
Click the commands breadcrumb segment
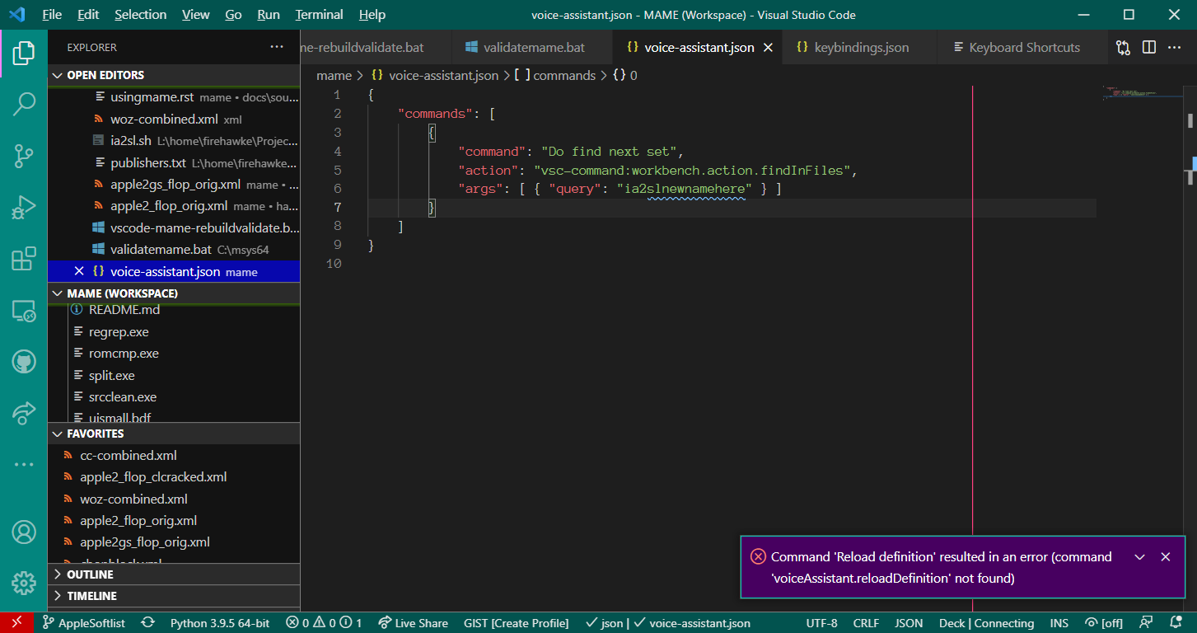[554, 76]
